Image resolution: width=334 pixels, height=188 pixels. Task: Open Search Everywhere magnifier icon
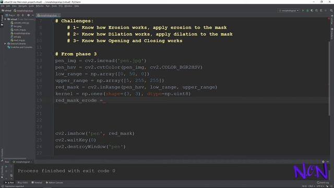pyautogui.click(x=331, y=10)
